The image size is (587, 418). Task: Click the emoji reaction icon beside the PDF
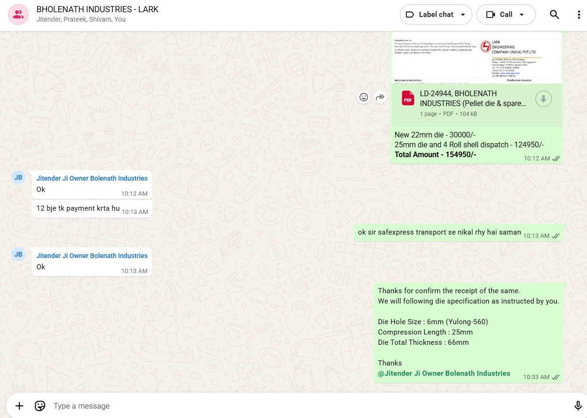(364, 97)
